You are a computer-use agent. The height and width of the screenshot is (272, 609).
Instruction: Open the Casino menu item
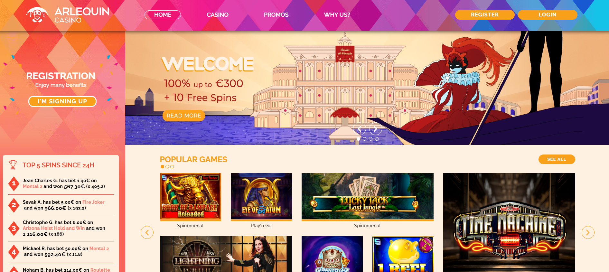coord(218,15)
